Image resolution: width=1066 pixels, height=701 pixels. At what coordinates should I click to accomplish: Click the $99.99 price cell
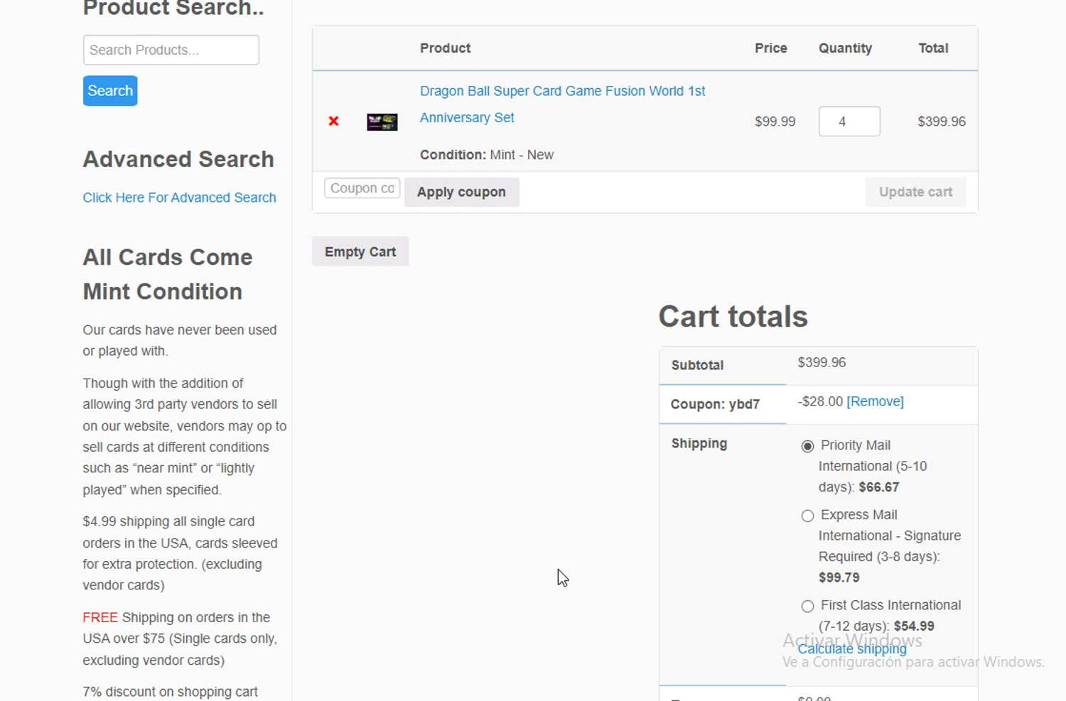[x=775, y=121]
